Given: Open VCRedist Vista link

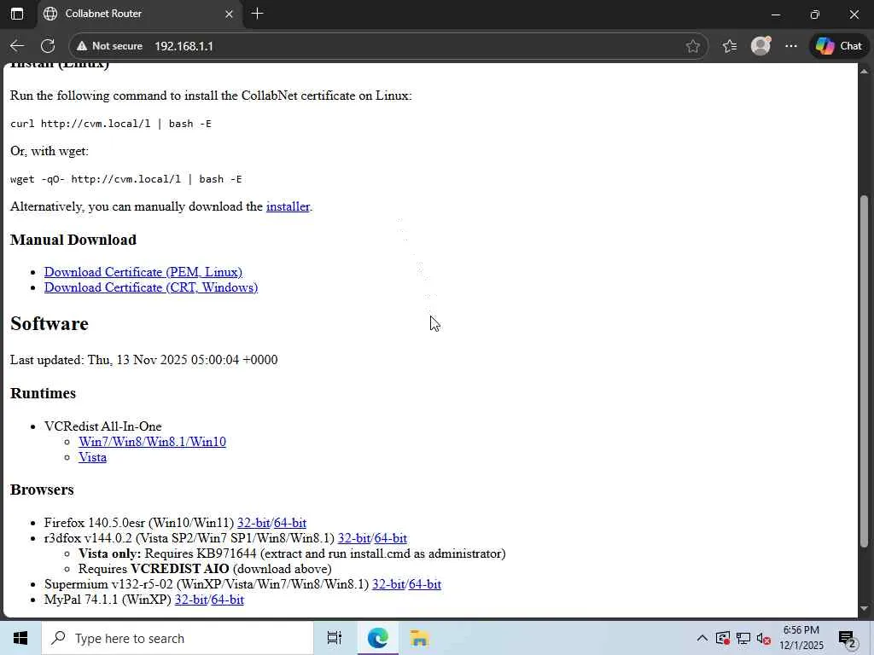Looking at the screenshot, I should point(92,457).
